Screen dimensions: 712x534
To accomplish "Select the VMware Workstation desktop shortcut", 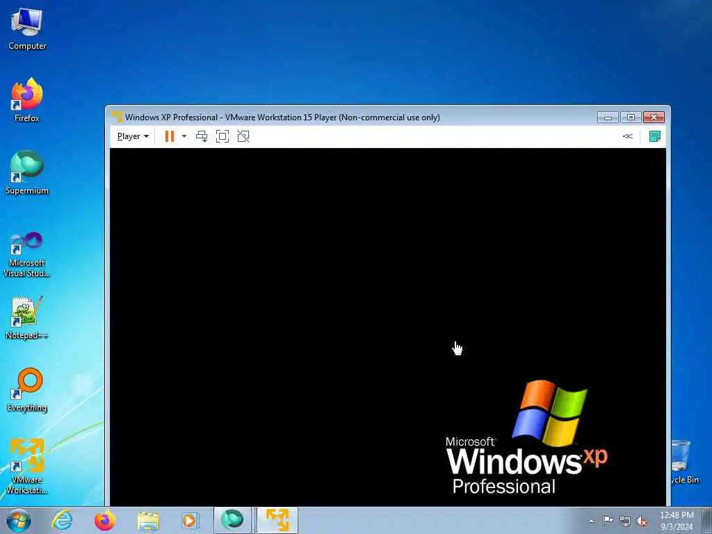I will tap(27, 465).
